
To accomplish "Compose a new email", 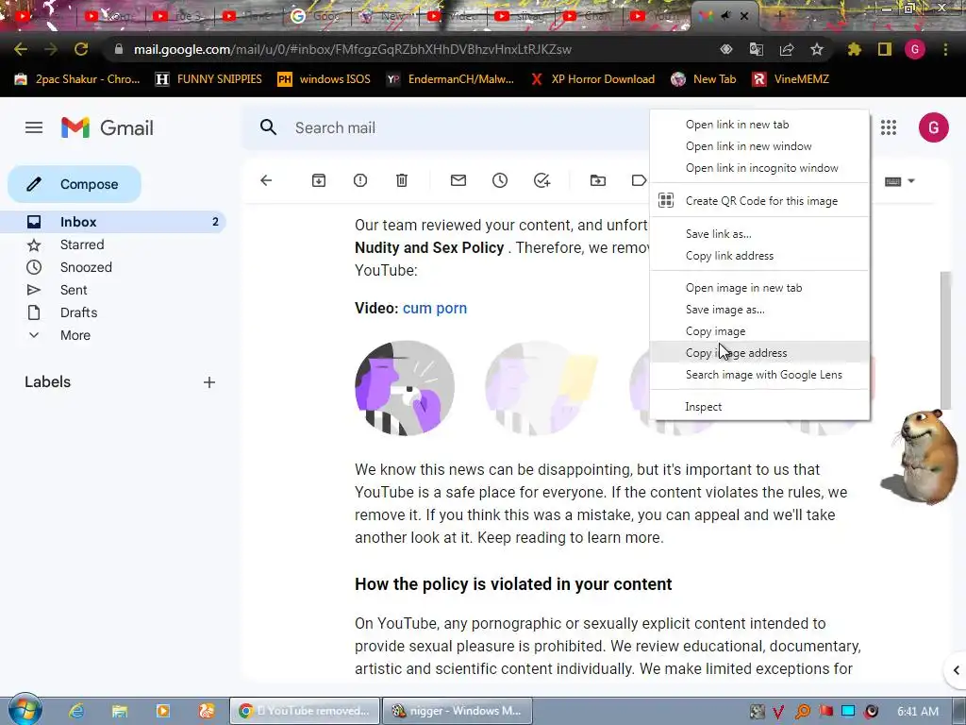I will (75, 184).
